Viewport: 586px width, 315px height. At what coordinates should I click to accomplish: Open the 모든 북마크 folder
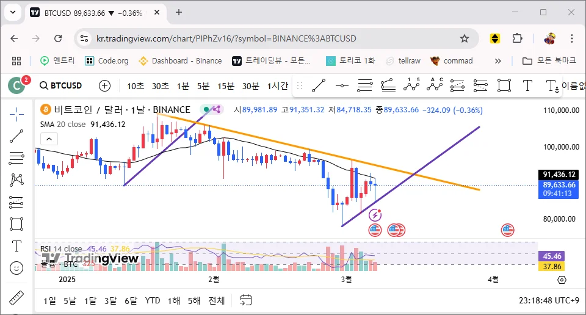(x=549, y=61)
